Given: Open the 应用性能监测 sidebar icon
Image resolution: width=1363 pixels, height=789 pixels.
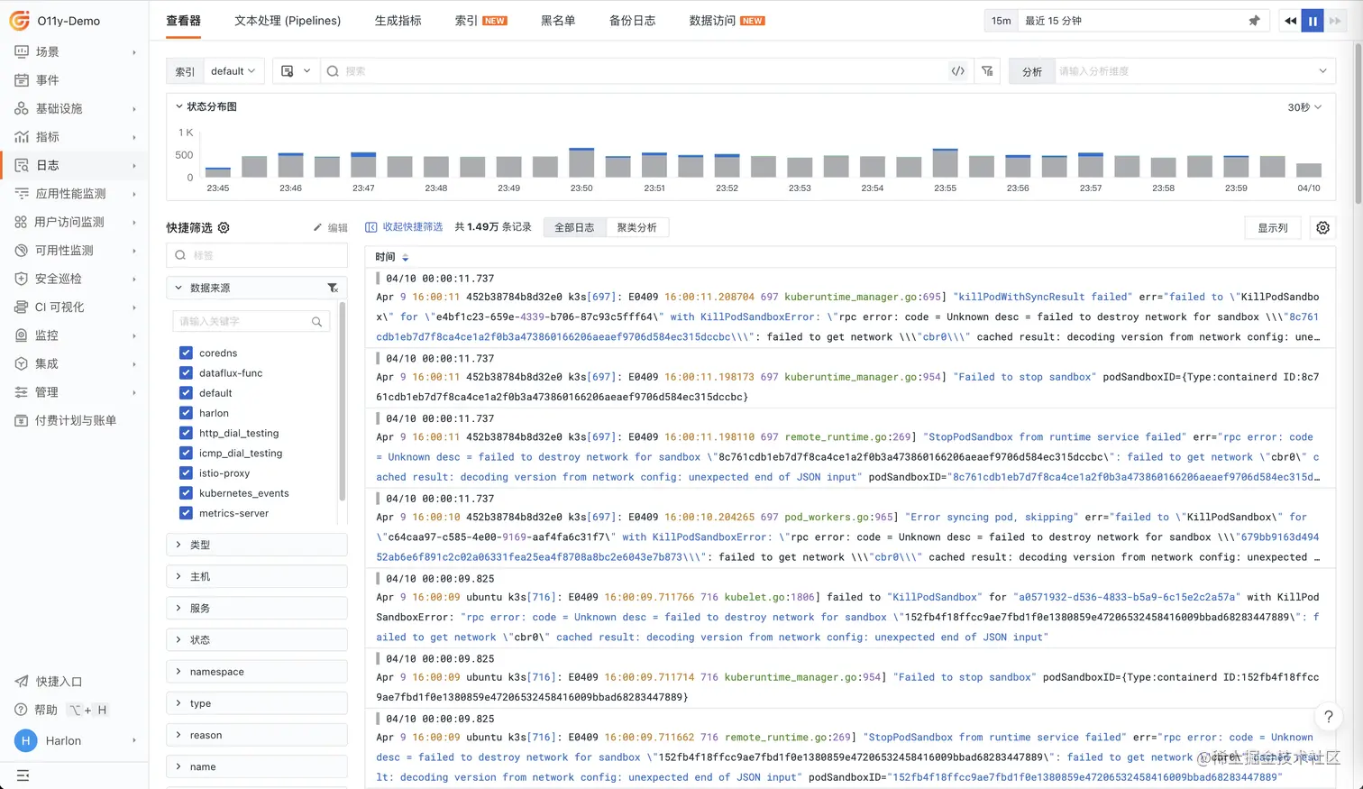Looking at the screenshot, I should click(x=22, y=194).
